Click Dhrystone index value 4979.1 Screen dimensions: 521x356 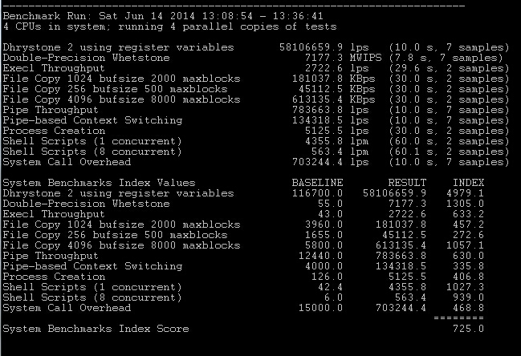click(465, 193)
